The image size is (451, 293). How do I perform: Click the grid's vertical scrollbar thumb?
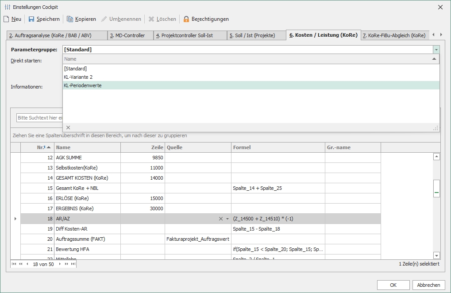coord(436,188)
